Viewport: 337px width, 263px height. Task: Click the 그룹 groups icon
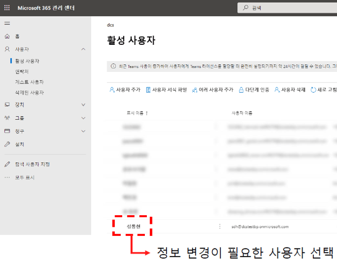click(x=7, y=118)
